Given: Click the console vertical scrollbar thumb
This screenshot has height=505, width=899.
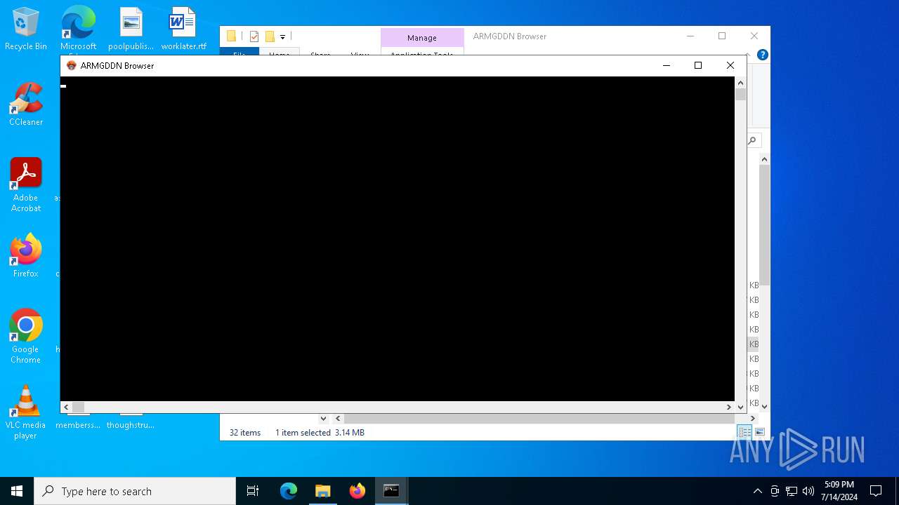Looking at the screenshot, I should click(x=741, y=94).
